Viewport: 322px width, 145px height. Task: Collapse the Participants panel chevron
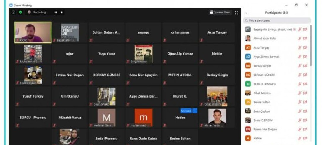pyautogui.click(x=247, y=13)
